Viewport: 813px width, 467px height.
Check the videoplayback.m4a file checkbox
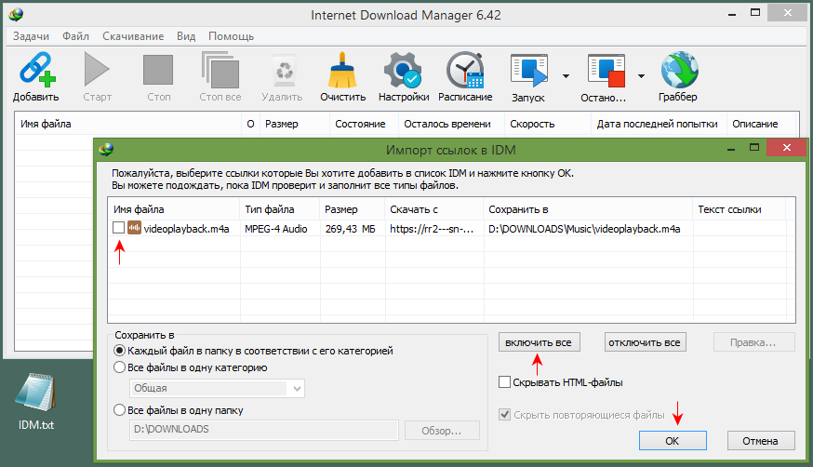pos(118,228)
